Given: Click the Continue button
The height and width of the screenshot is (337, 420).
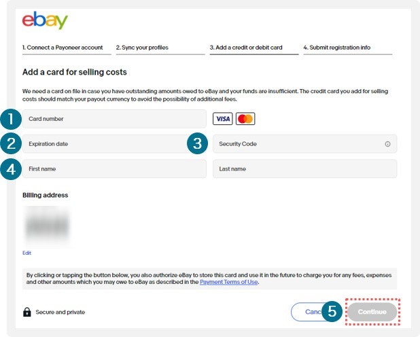Looking at the screenshot, I should [x=372, y=312].
